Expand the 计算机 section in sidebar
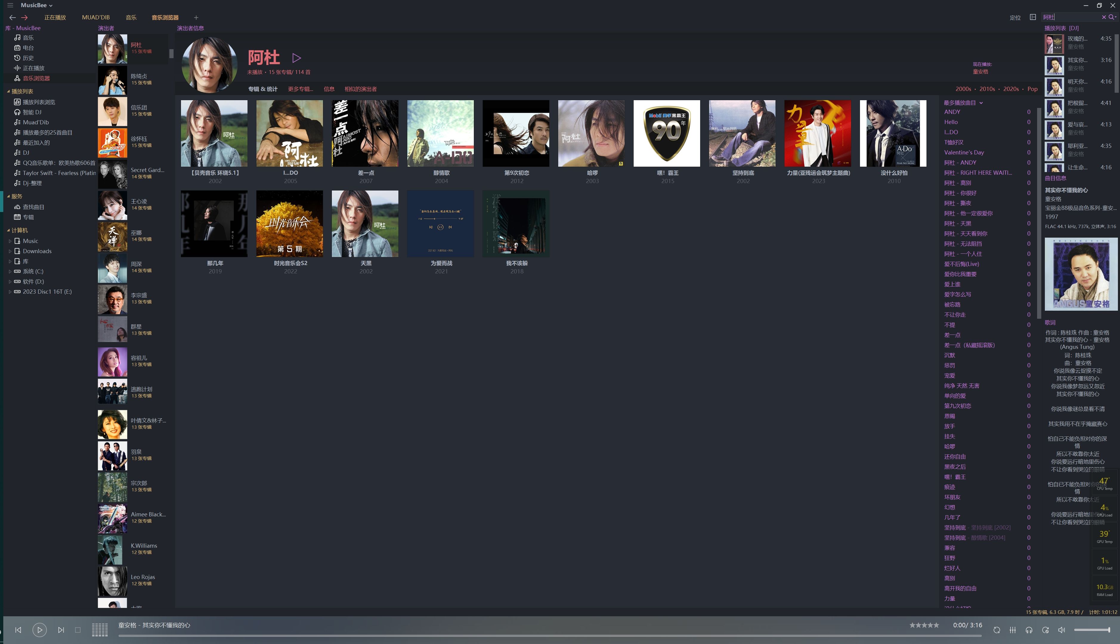 point(8,230)
